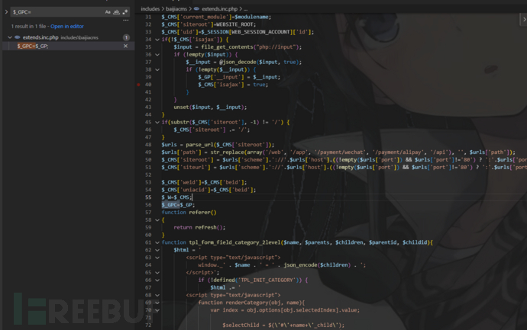Click return refresh(); on line 59
This screenshot has width=527, height=330.
point(199,227)
